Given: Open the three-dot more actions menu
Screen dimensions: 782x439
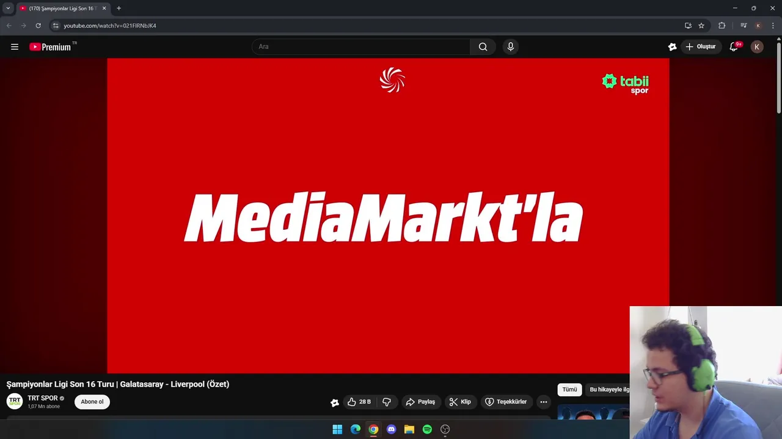Looking at the screenshot, I should 544,402.
